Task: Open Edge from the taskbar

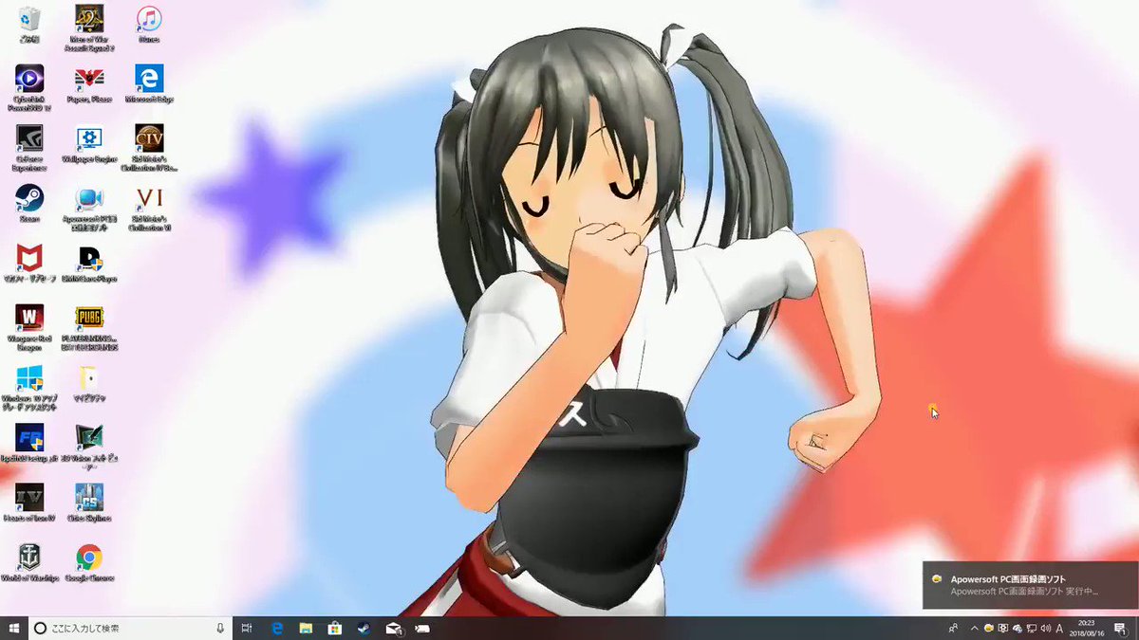Action: click(x=277, y=628)
